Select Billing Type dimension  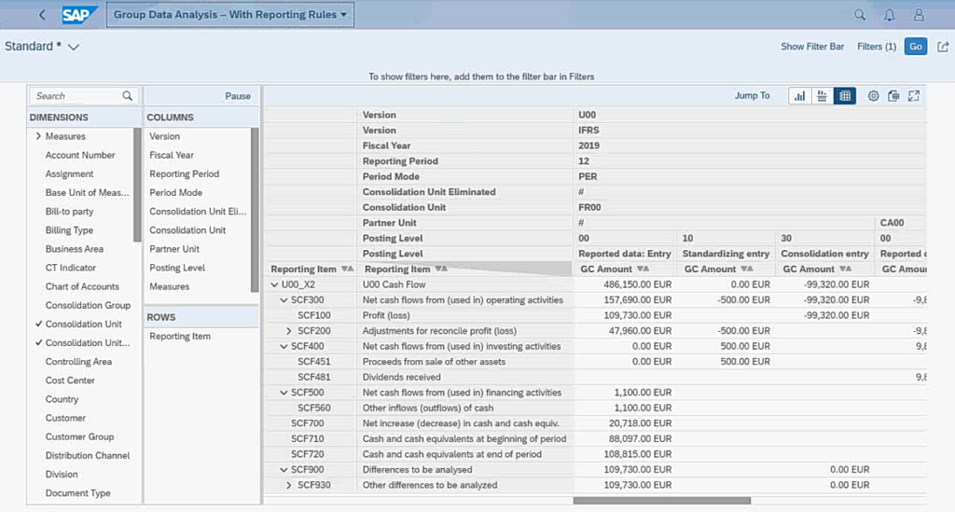coord(69,230)
